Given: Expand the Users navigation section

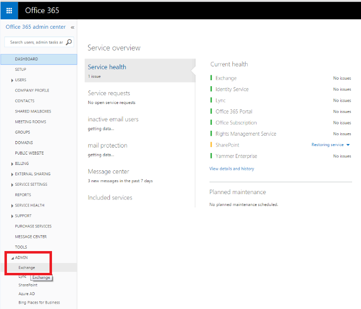Looking at the screenshot, I should coord(12,80).
